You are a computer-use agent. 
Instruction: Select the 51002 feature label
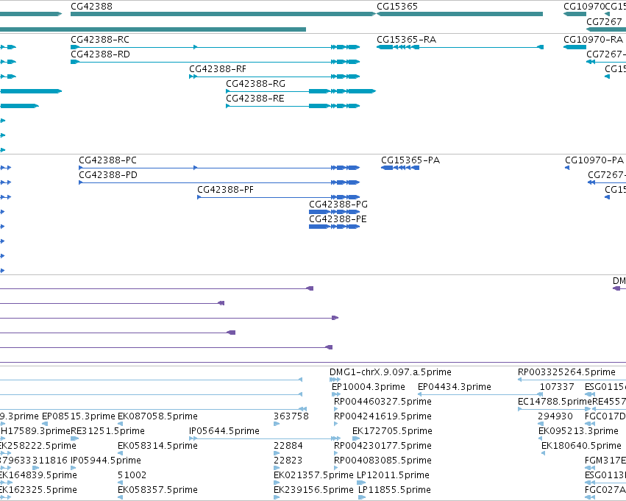pyautogui.click(x=132, y=476)
